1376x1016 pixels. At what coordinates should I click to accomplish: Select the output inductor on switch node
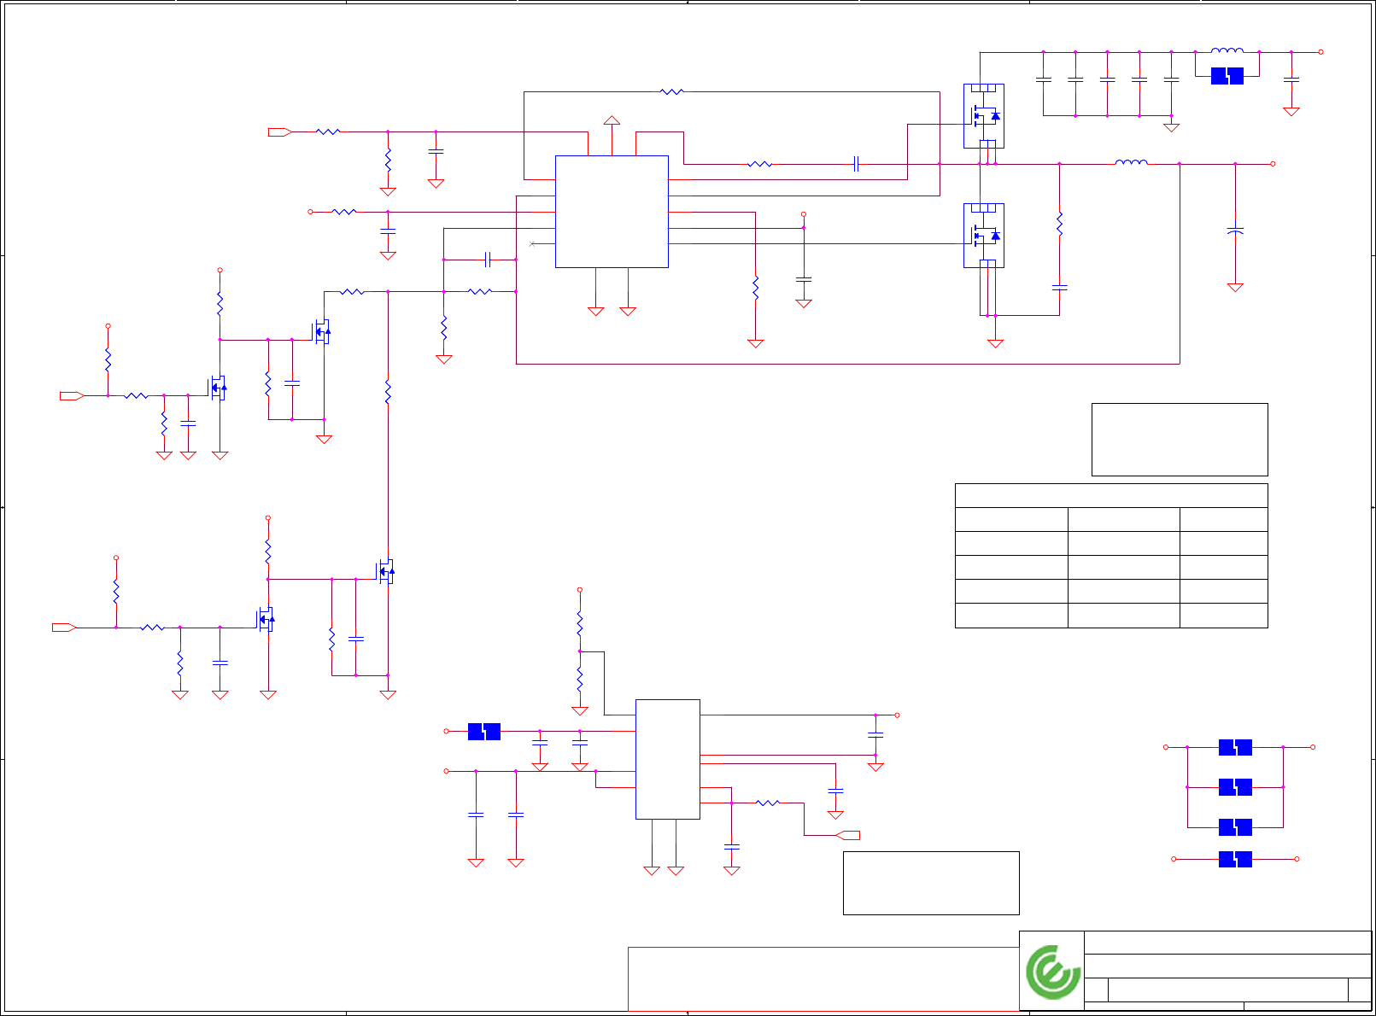click(x=1132, y=161)
